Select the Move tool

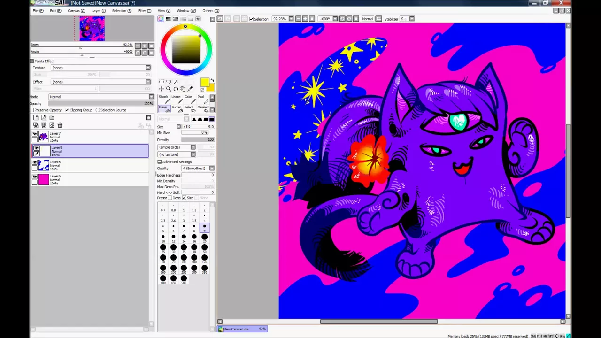click(162, 89)
